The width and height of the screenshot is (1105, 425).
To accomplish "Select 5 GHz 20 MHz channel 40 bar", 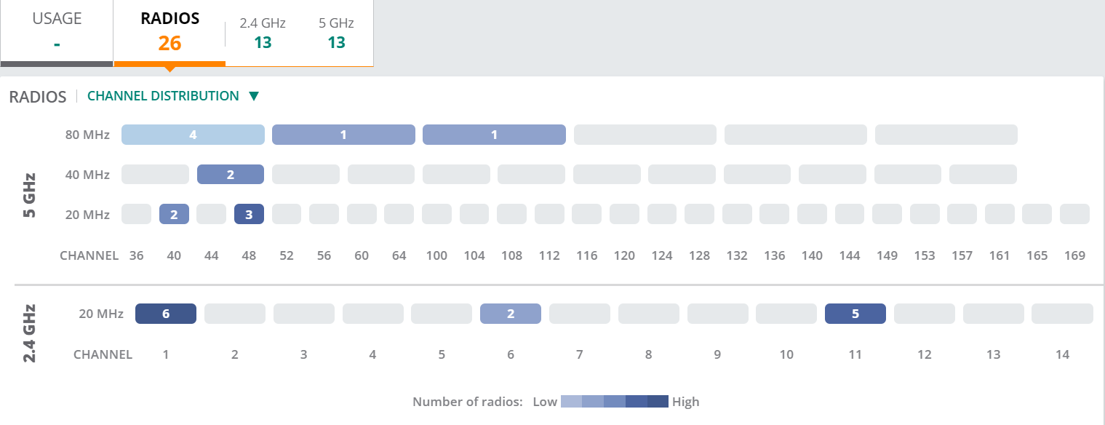I will point(174,214).
